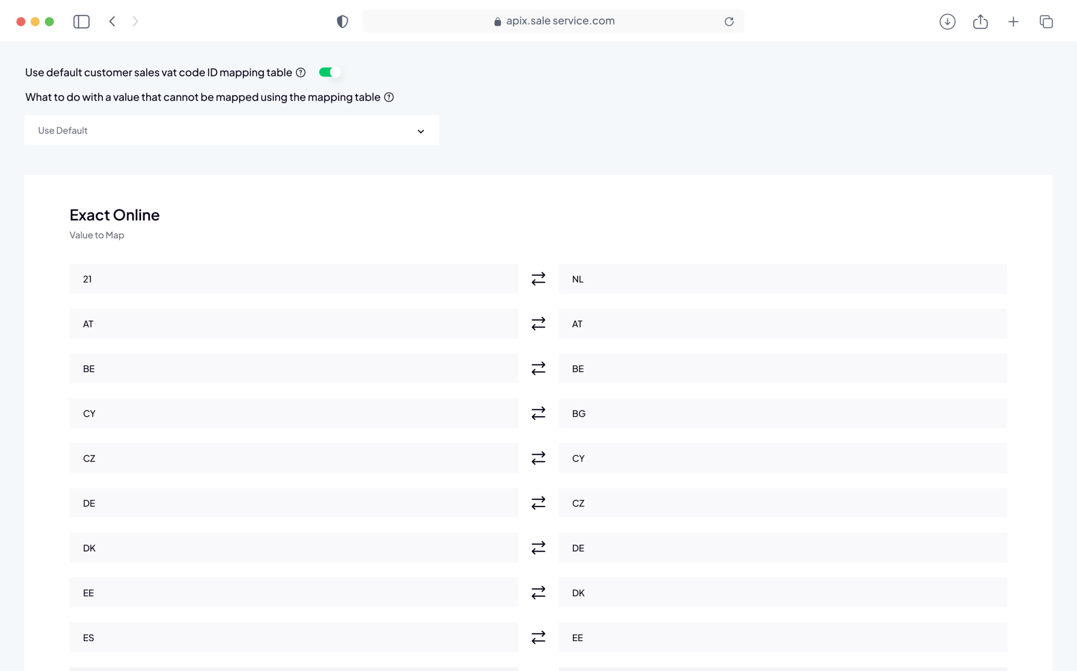Select the left field containing DK
The height and width of the screenshot is (671, 1077).
pyautogui.click(x=294, y=548)
